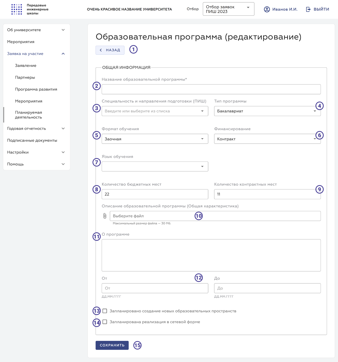Save the form with СОХРАНИТЬ
This screenshot has height=362, width=338.
point(112,345)
